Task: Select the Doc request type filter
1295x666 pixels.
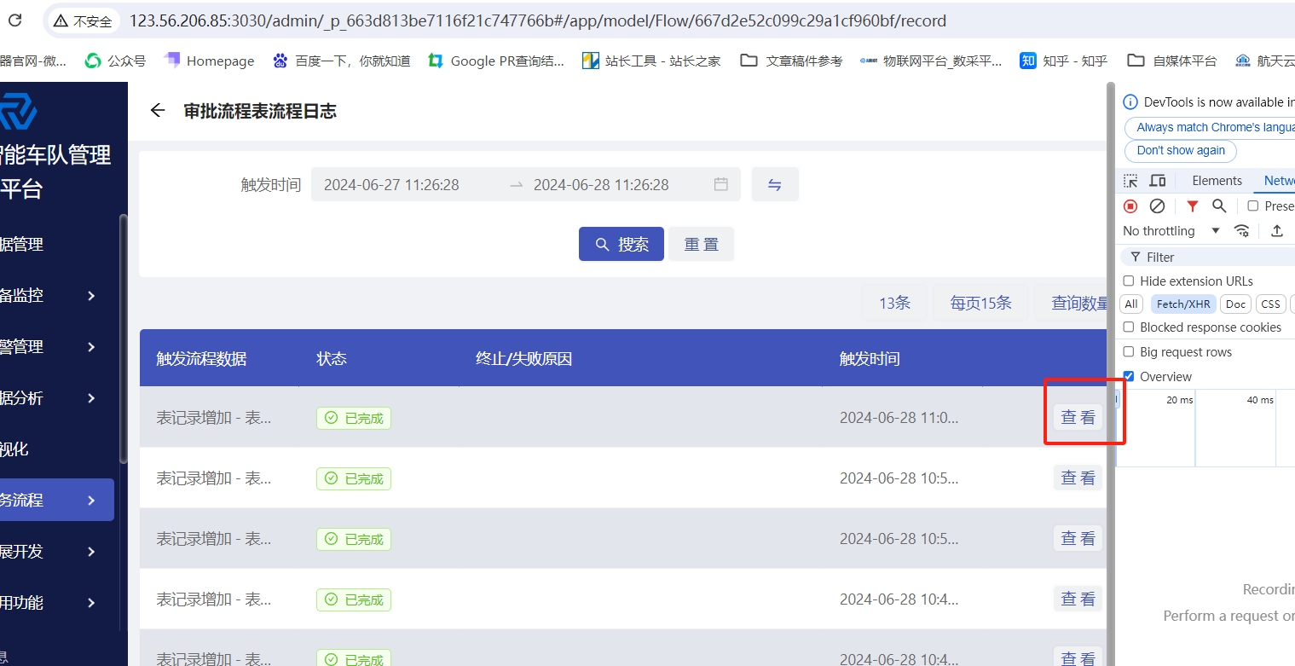Action: pyautogui.click(x=1235, y=304)
